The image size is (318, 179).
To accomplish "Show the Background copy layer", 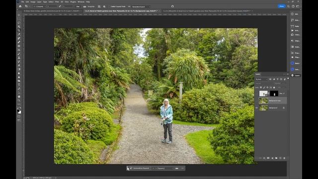I will (256, 100).
